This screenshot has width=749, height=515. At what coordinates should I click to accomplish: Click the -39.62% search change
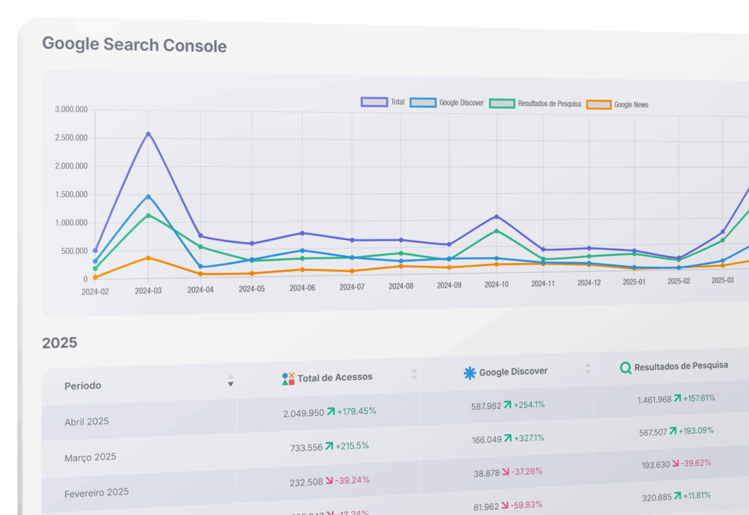click(x=696, y=463)
